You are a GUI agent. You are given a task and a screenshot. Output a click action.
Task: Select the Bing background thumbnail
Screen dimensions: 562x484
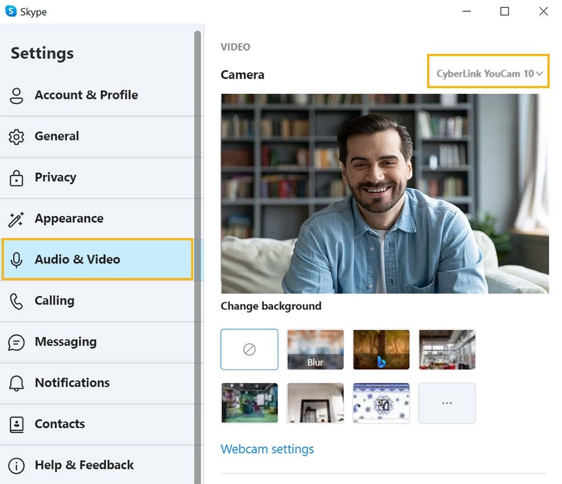pyautogui.click(x=381, y=349)
